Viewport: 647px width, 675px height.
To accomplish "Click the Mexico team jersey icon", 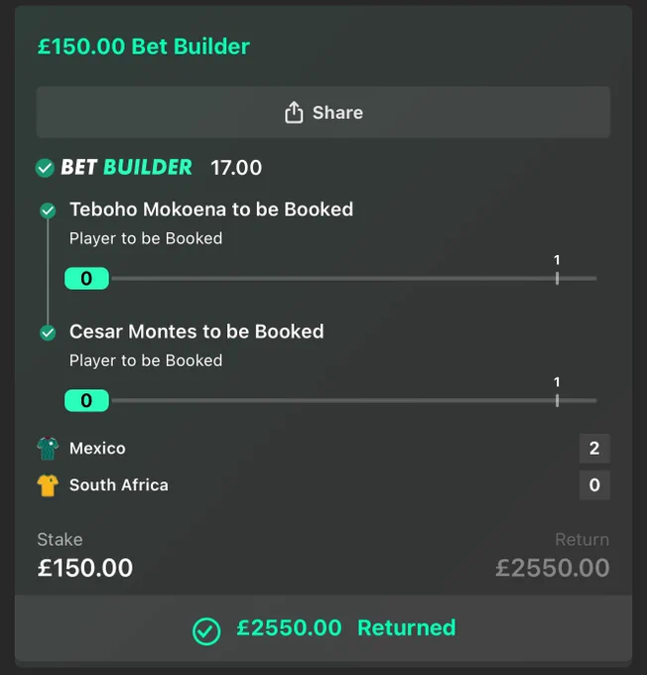I will point(48,449).
